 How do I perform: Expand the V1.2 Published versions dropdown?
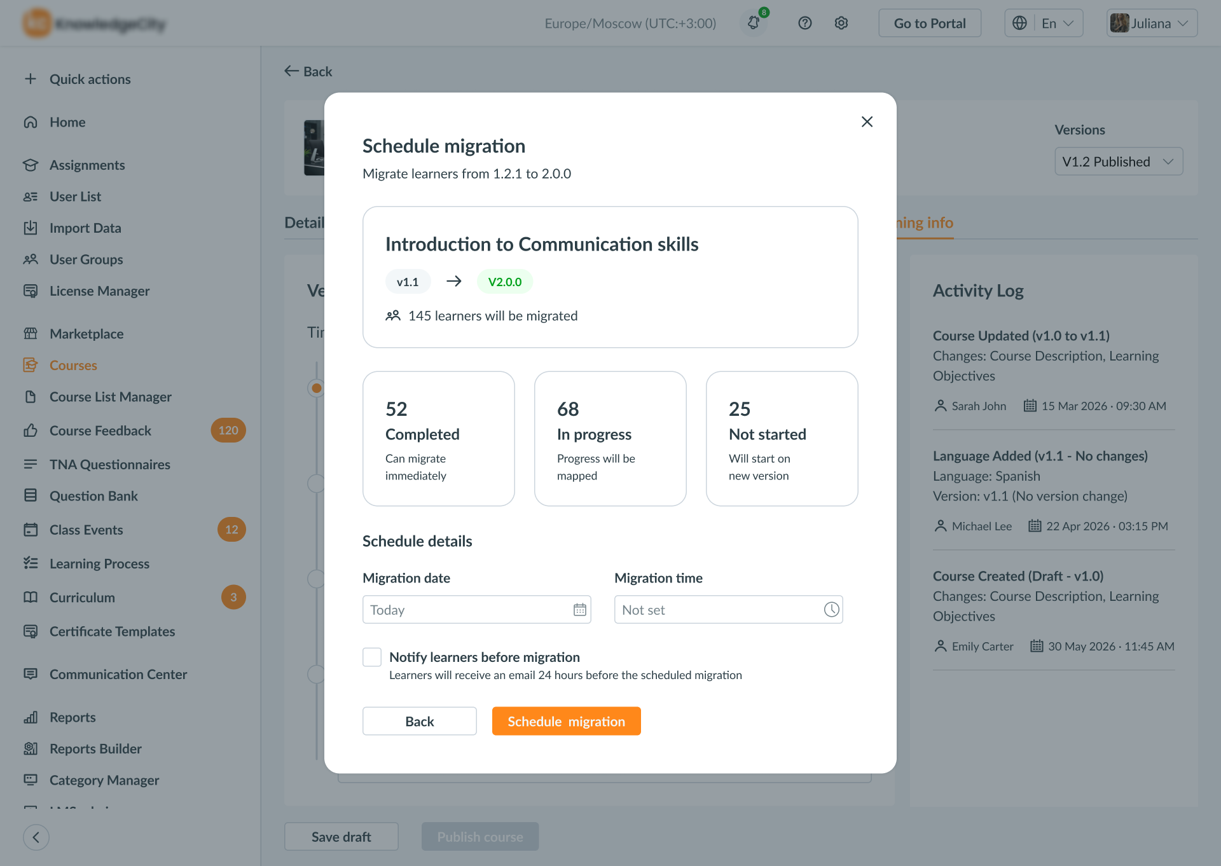pos(1119,162)
